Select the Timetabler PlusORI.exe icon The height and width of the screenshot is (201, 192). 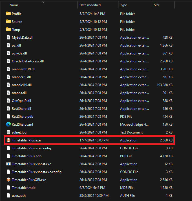[8, 180]
